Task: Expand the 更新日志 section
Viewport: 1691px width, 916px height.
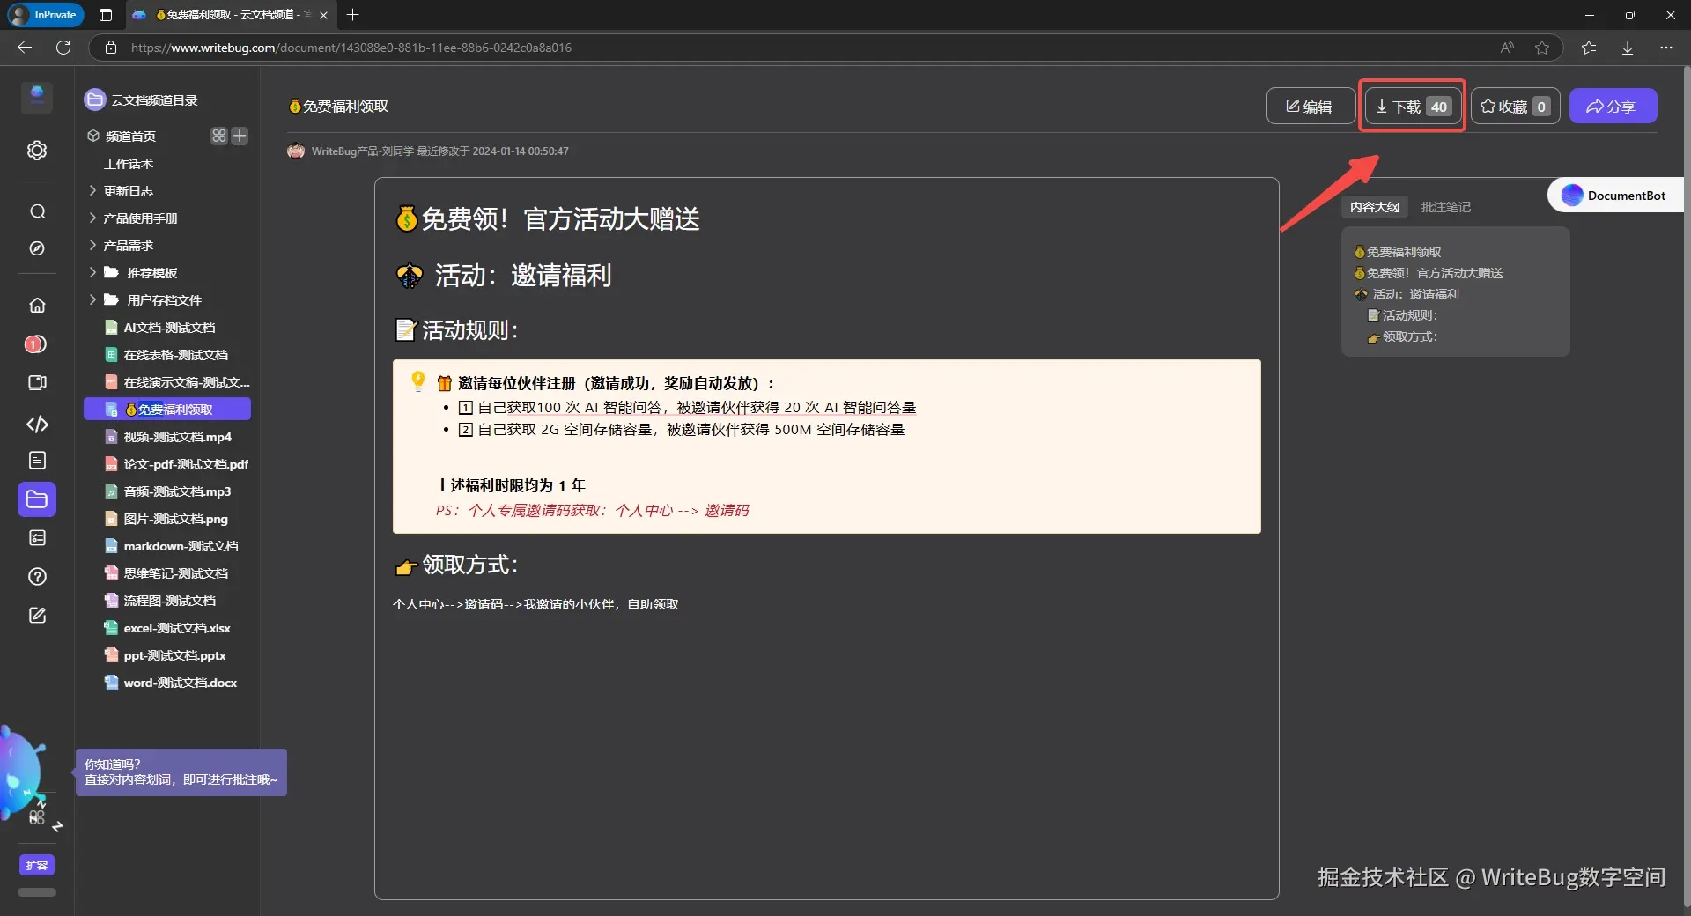Action: click(92, 190)
